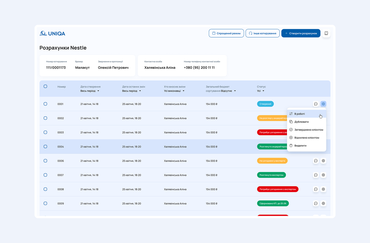Choose Видалити in the context menu
The image size is (370, 243).
[x=300, y=146]
